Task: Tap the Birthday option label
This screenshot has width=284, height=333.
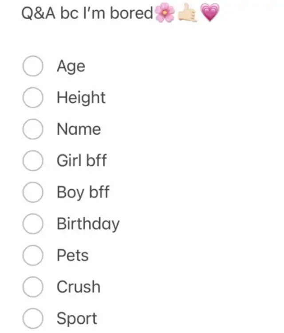Action: coord(88,224)
